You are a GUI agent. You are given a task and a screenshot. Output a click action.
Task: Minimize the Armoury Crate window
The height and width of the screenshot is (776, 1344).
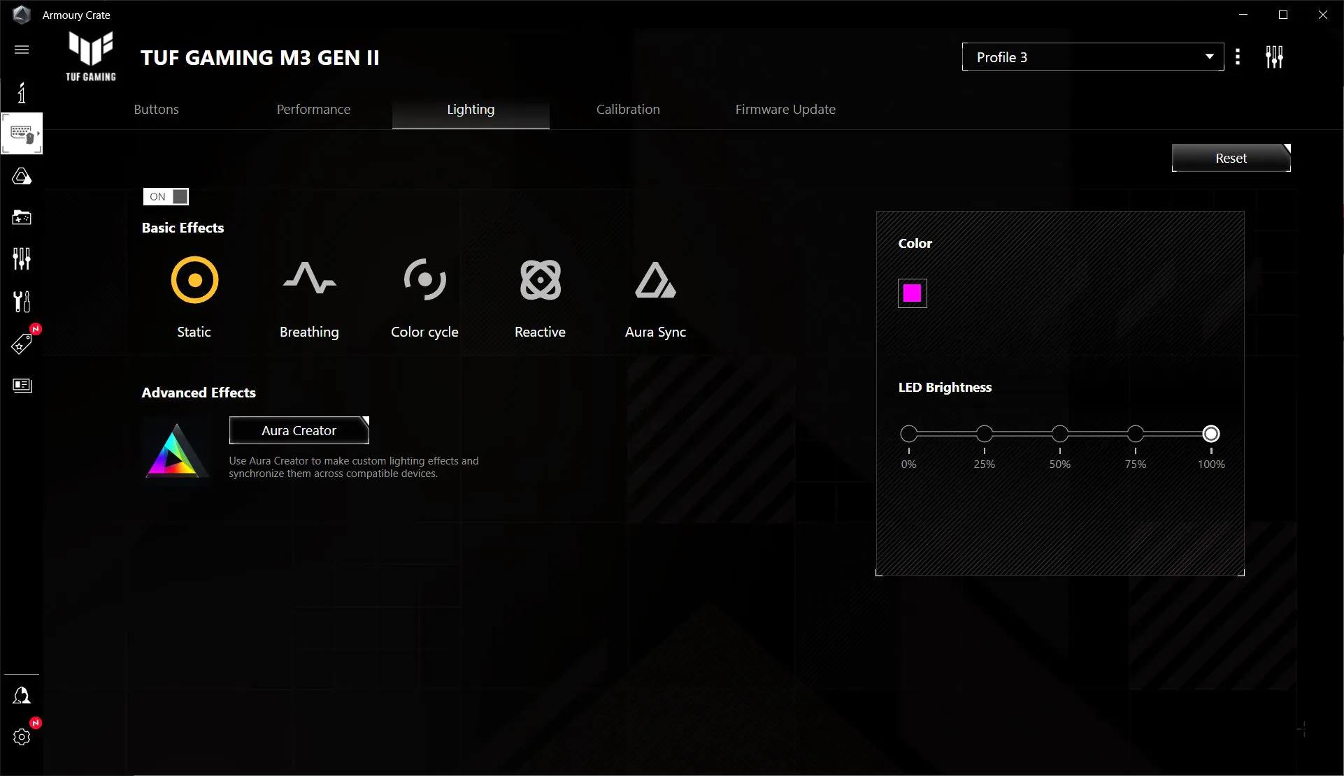click(x=1243, y=15)
